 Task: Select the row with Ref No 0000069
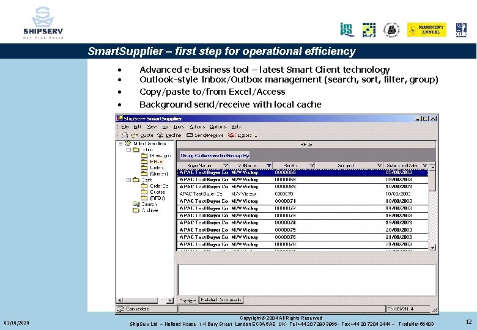coord(302,186)
